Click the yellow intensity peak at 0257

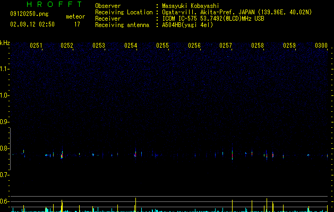pos(232,206)
